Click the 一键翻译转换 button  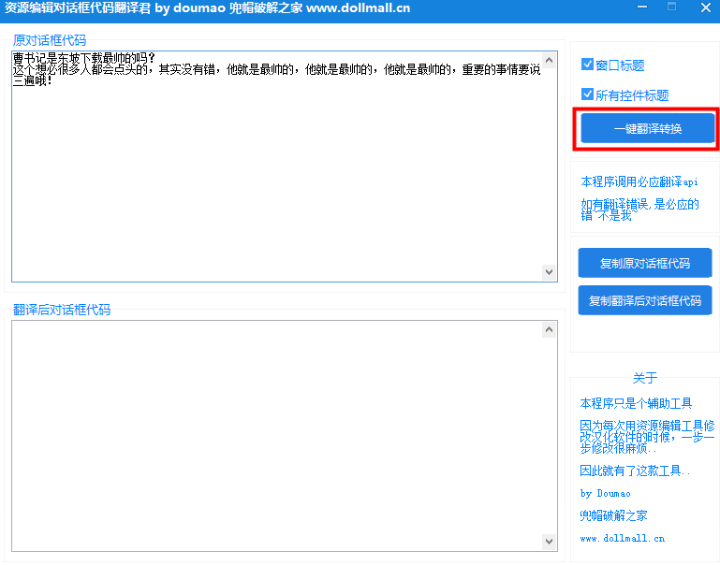click(648, 128)
